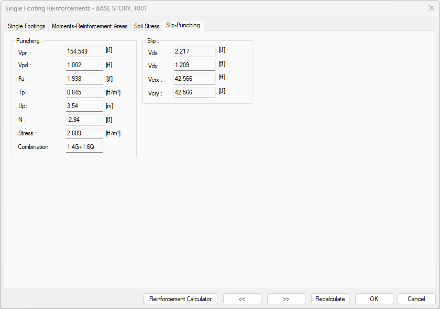Click the Vcry slip field

[194, 92]
